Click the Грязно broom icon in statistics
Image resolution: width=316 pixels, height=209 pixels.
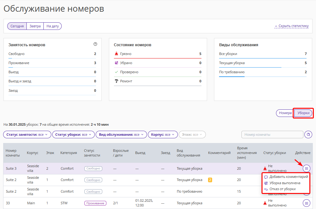116,54
